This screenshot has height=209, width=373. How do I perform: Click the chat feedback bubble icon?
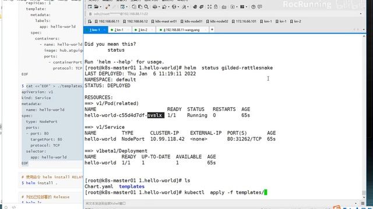click(x=260, y=7)
